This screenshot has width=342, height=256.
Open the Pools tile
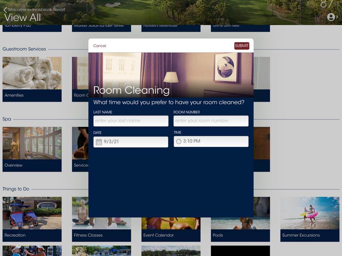[240, 230]
